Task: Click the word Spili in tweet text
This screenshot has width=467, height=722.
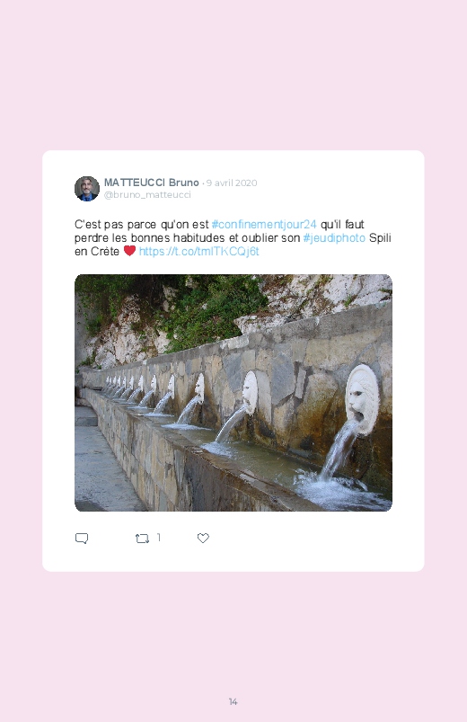Action: point(380,237)
